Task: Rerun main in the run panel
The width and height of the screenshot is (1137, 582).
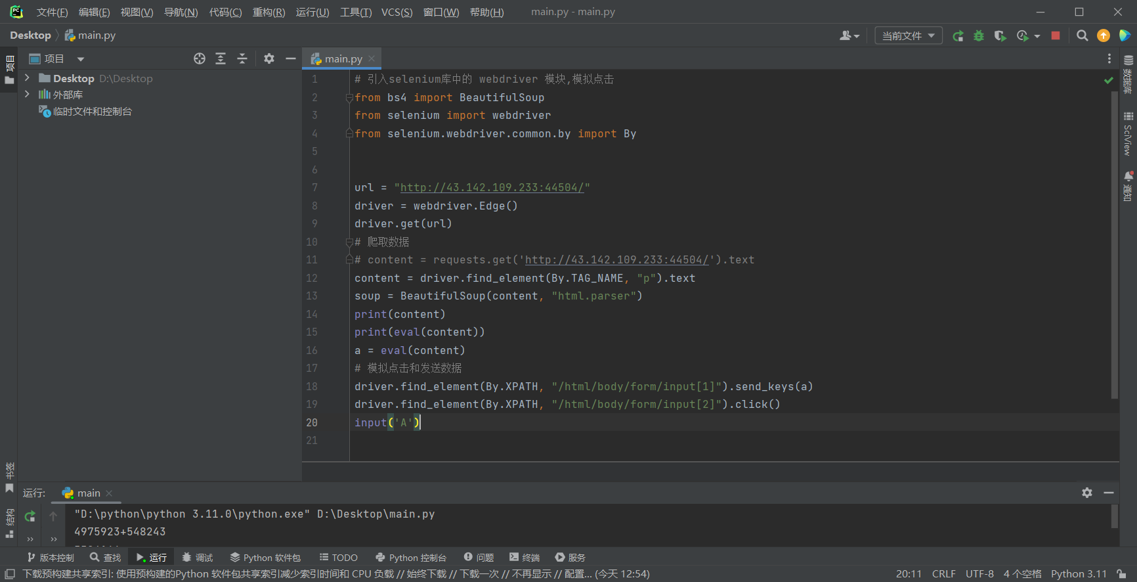Action: [x=30, y=516]
